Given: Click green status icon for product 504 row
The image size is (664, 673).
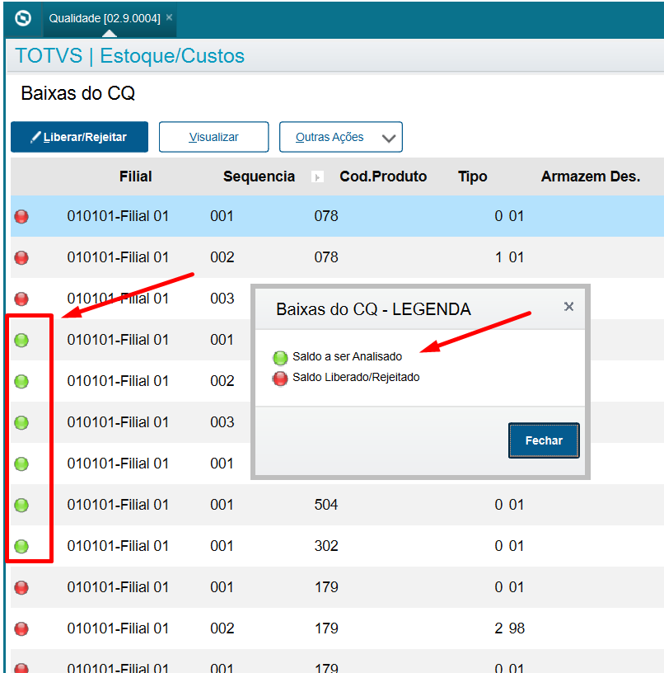Looking at the screenshot, I should click(21, 505).
